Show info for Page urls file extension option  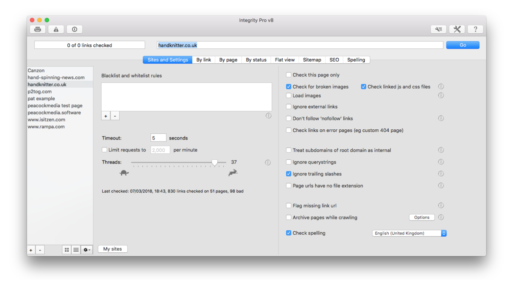coord(441,185)
